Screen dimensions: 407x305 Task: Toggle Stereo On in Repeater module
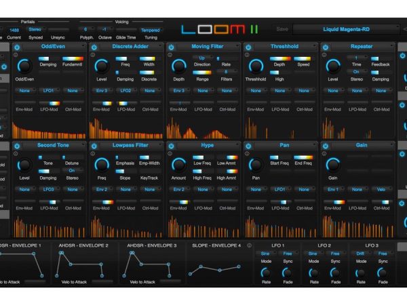(356, 72)
